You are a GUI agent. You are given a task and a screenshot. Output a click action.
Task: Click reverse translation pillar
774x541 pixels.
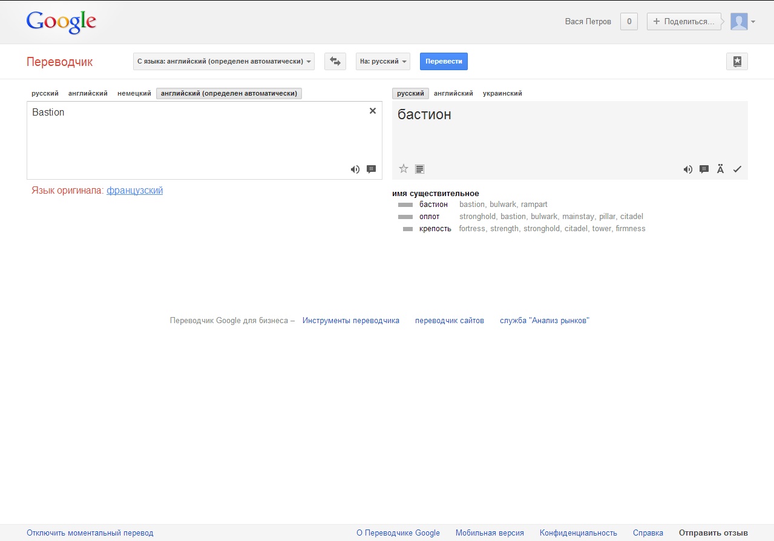click(x=608, y=217)
